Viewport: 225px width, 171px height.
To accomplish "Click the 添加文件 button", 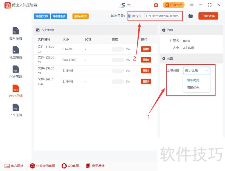I will pos(42,16).
